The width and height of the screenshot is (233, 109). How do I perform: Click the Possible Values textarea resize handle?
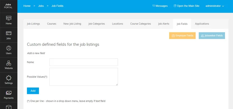[117, 84]
